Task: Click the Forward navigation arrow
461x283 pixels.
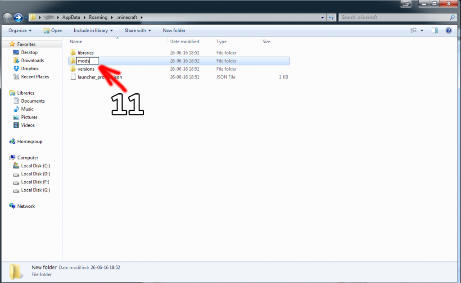Action: click(18, 18)
